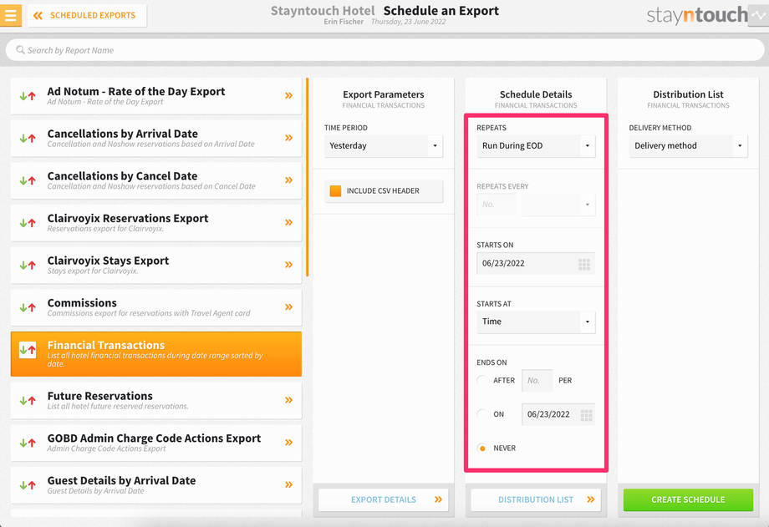Select the Never radio button
The image size is (769, 527).
[482, 448]
